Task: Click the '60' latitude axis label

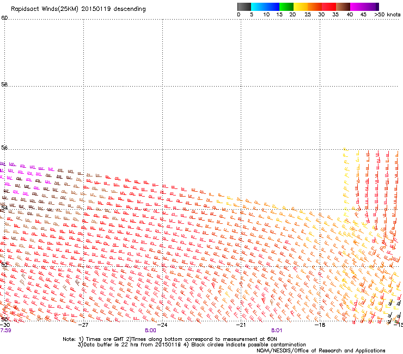Action: 4,18
